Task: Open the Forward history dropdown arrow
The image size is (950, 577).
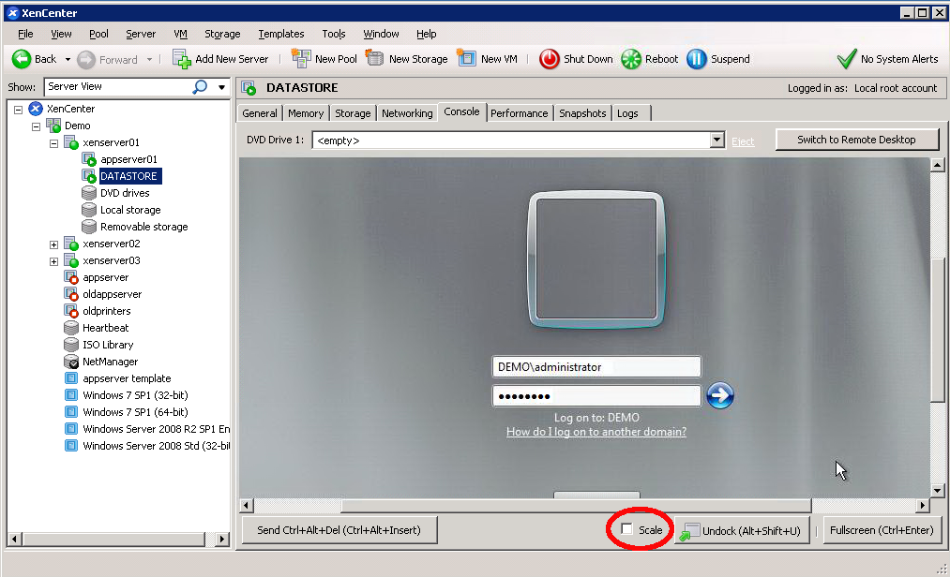Action: [150, 60]
